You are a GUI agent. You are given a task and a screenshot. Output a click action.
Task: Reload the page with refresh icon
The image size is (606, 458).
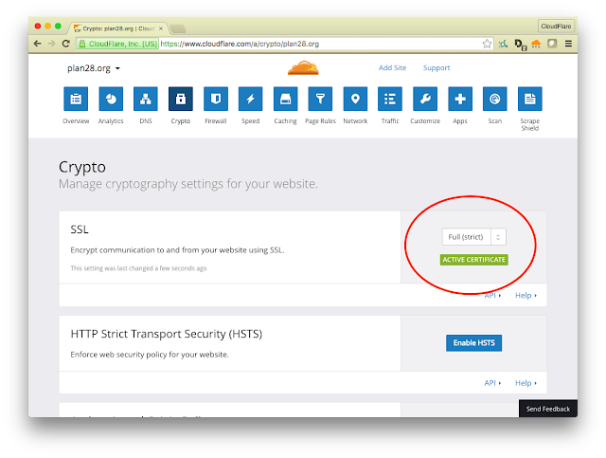point(66,44)
